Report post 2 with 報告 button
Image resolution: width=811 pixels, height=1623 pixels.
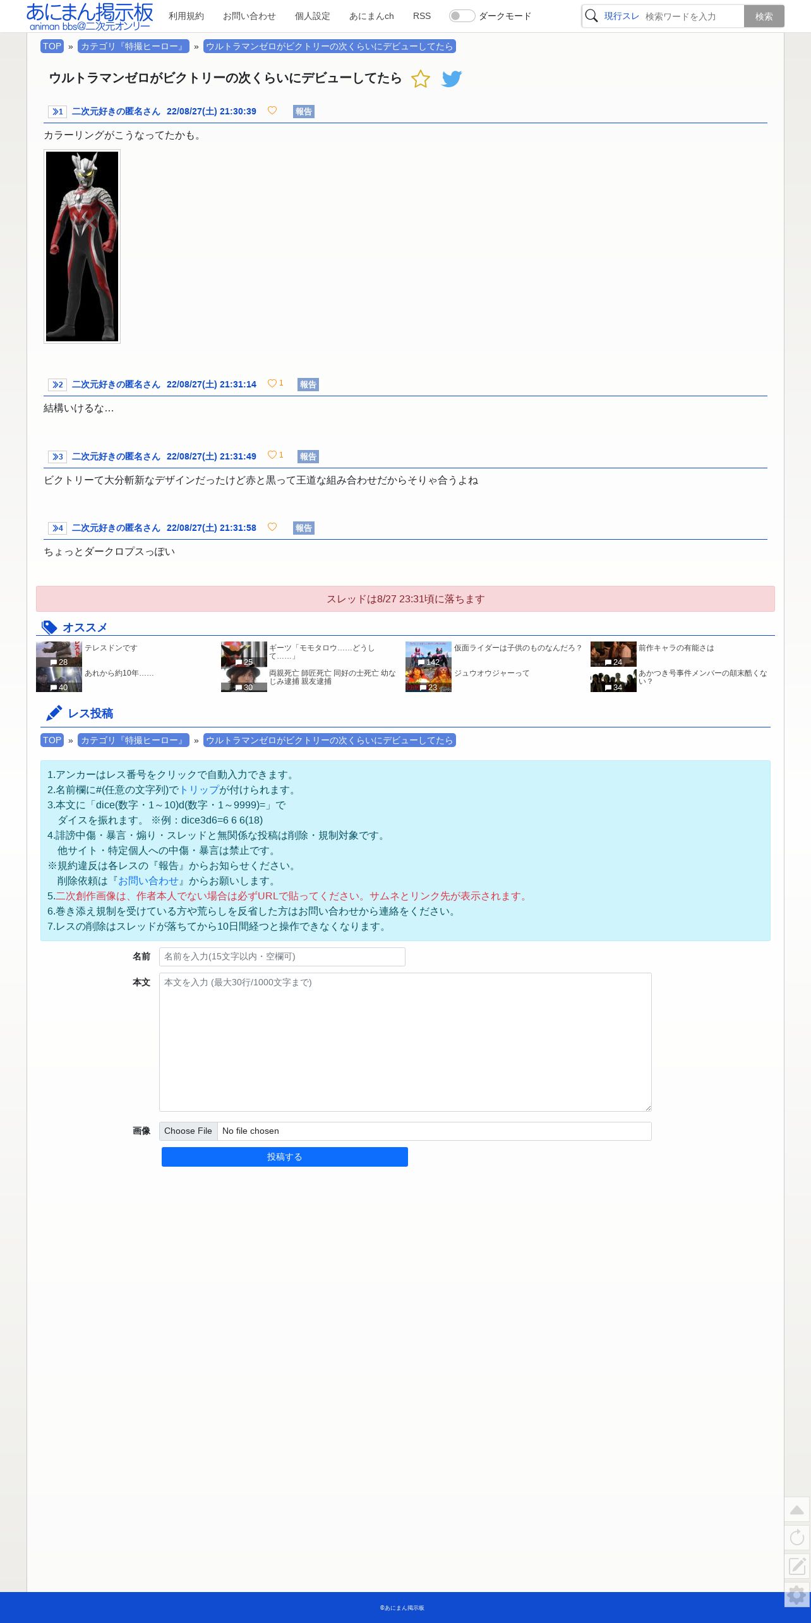(x=308, y=385)
